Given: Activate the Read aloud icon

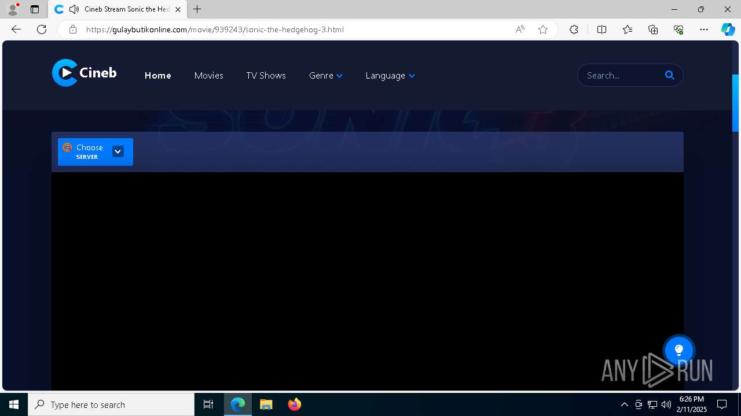Looking at the screenshot, I should [520, 29].
